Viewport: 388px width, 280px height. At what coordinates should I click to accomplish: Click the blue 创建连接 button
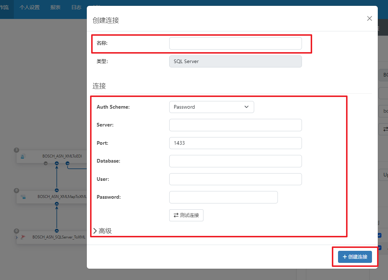pos(354,257)
